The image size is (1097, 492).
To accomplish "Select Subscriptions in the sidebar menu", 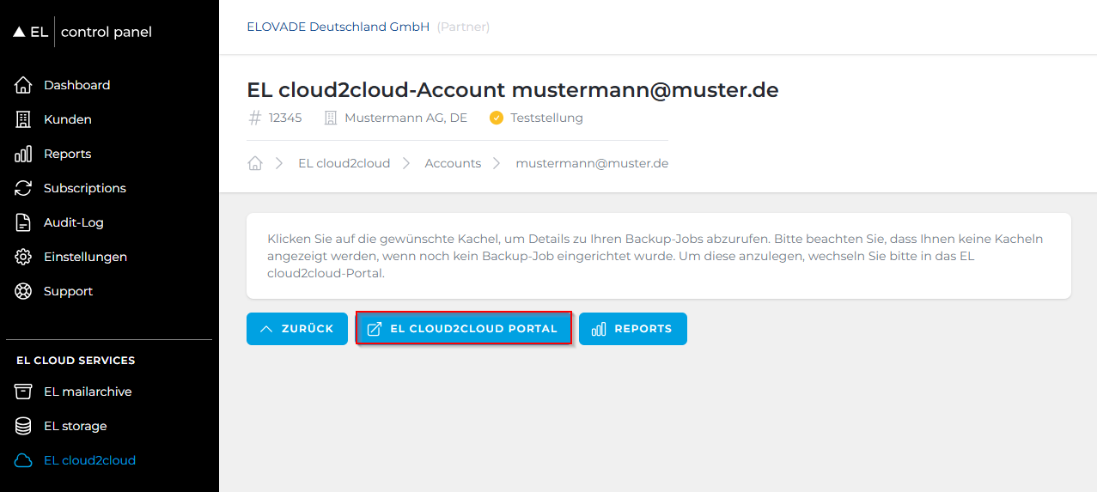I will 84,188.
